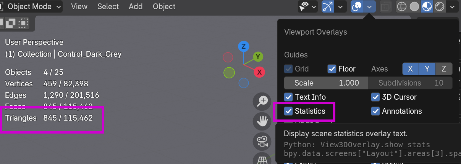Disable the Statistics checkbox
The image size is (461, 164).
tap(289, 111)
